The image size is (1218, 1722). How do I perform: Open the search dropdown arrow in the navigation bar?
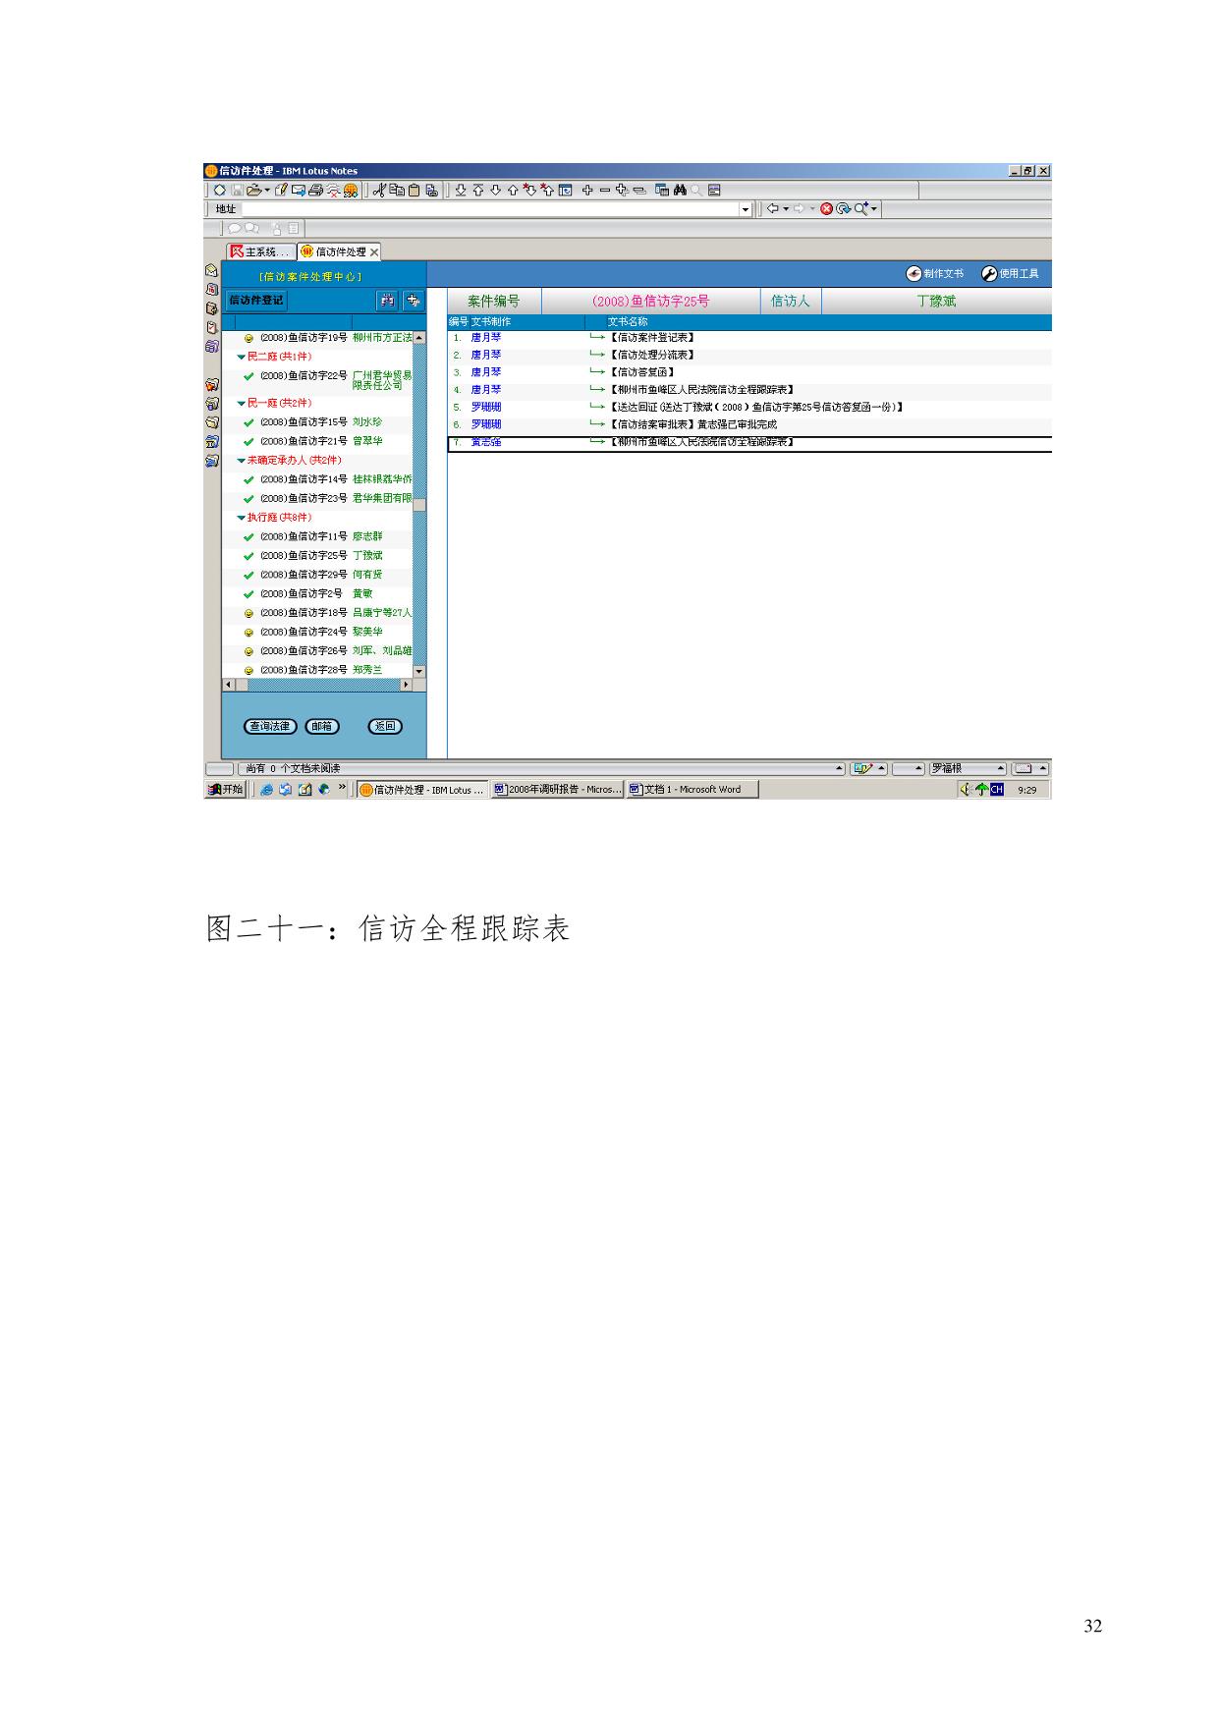click(874, 208)
